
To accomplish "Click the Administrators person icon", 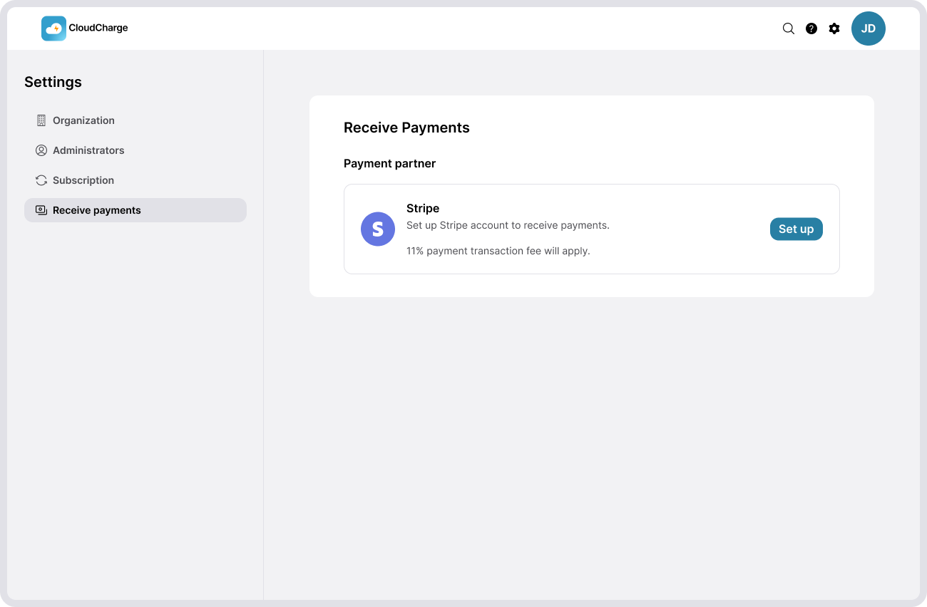I will click(x=41, y=150).
